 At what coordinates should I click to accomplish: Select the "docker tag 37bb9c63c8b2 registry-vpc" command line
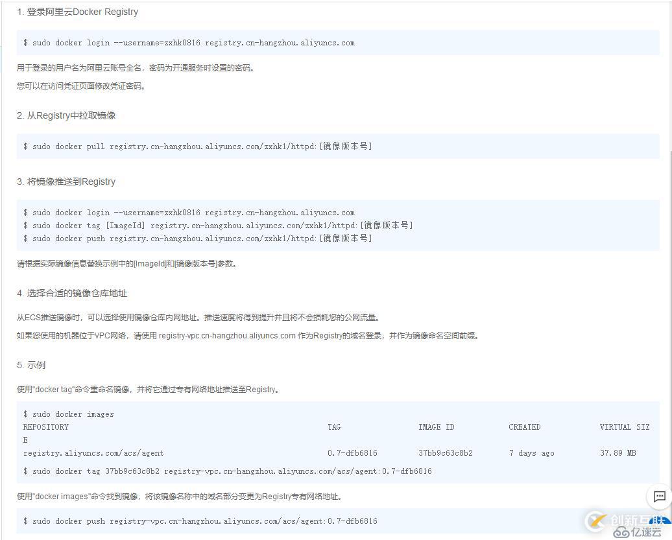coord(228,471)
